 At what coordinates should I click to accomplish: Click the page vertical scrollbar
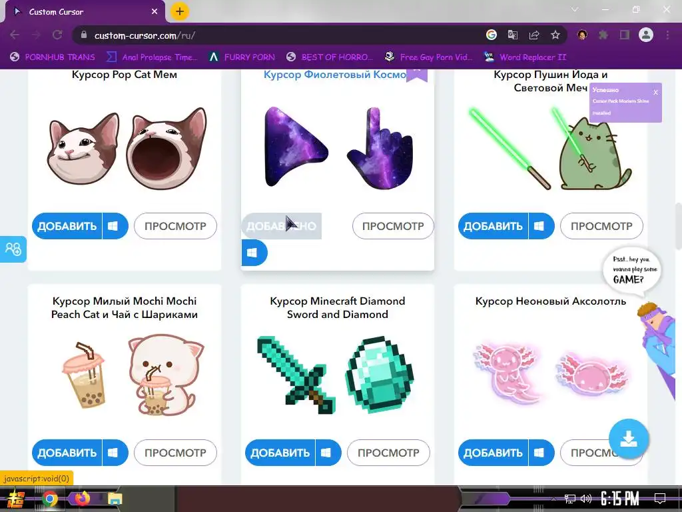(678, 225)
